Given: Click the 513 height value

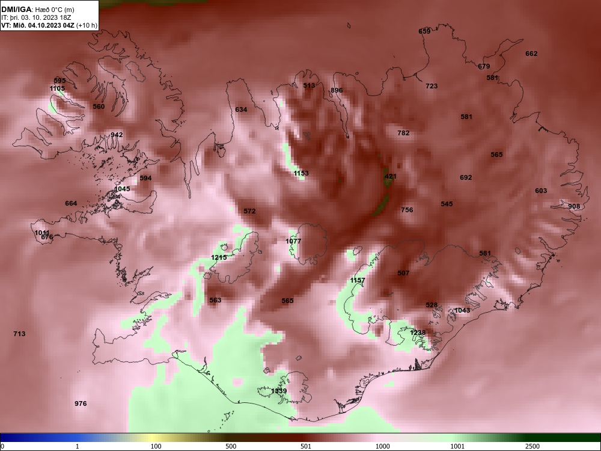Looking at the screenshot, I should [309, 85].
